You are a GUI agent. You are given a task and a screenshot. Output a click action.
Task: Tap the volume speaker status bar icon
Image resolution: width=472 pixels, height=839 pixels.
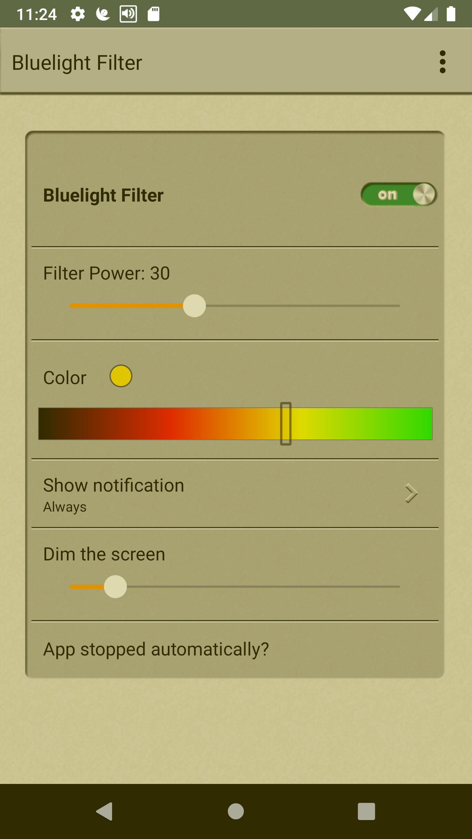pyautogui.click(x=128, y=14)
